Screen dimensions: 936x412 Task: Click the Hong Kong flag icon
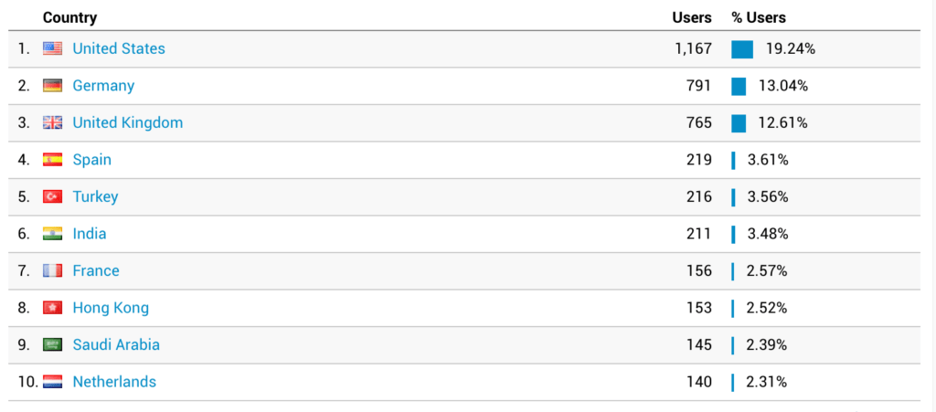[x=52, y=308]
